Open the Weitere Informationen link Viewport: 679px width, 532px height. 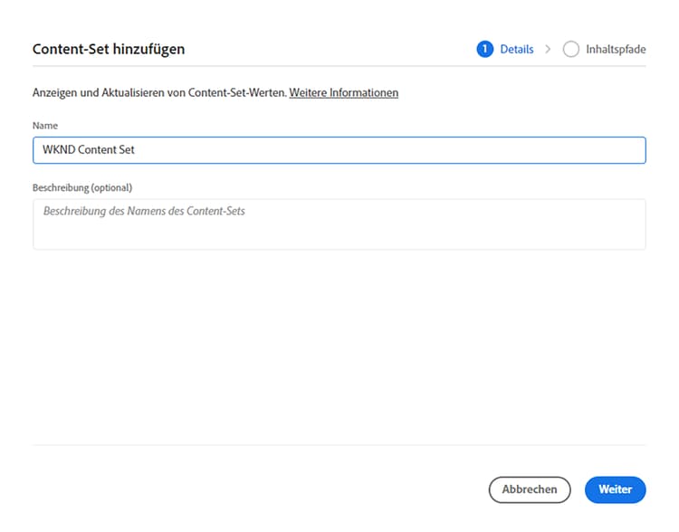(x=343, y=92)
